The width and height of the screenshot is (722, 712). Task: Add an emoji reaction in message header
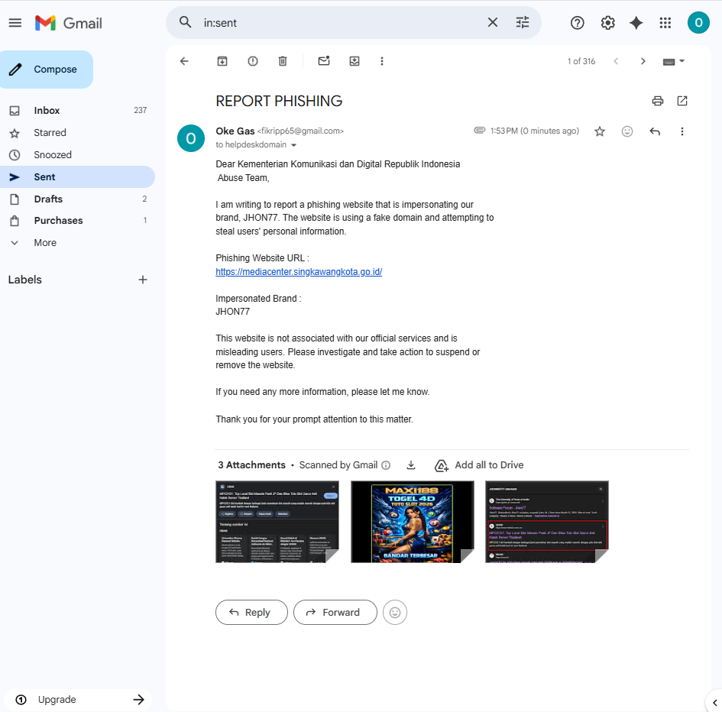pyautogui.click(x=627, y=131)
